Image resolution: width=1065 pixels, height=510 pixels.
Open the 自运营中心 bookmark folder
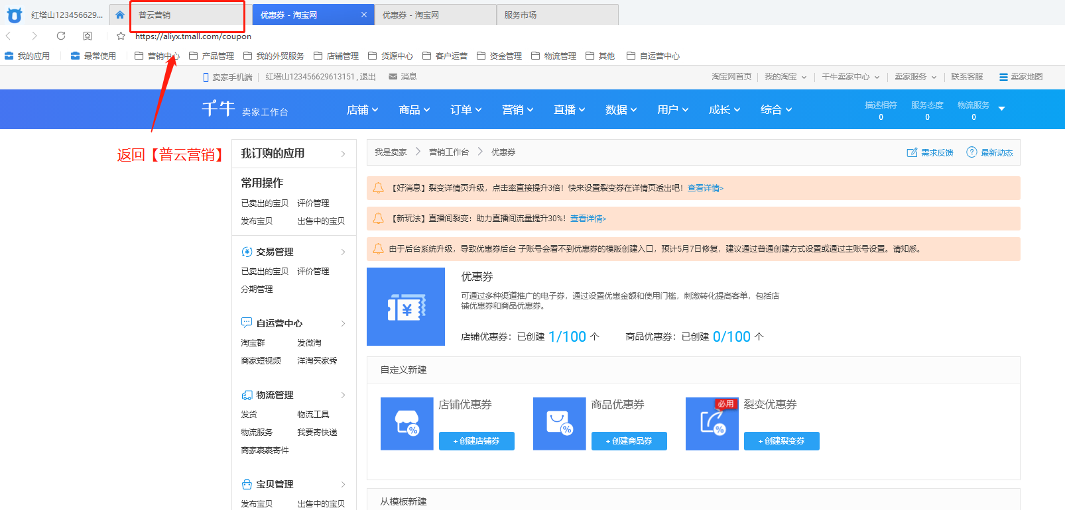point(653,56)
